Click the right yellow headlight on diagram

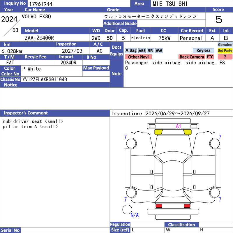pos(187,132)
